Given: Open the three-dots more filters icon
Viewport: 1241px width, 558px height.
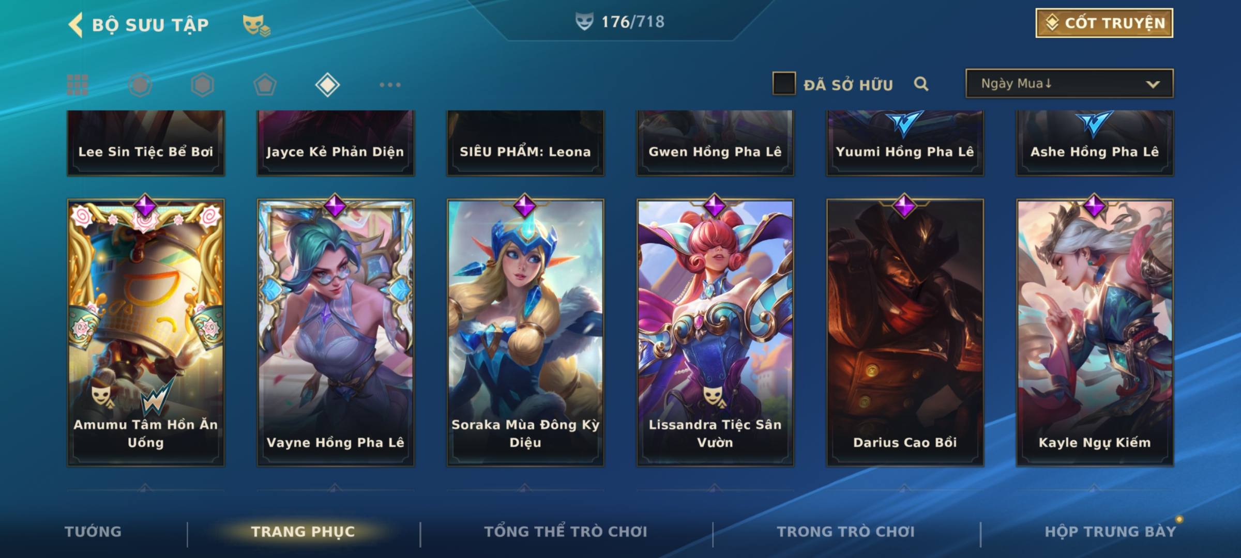Looking at the screenshot, I should click(390, 85).
